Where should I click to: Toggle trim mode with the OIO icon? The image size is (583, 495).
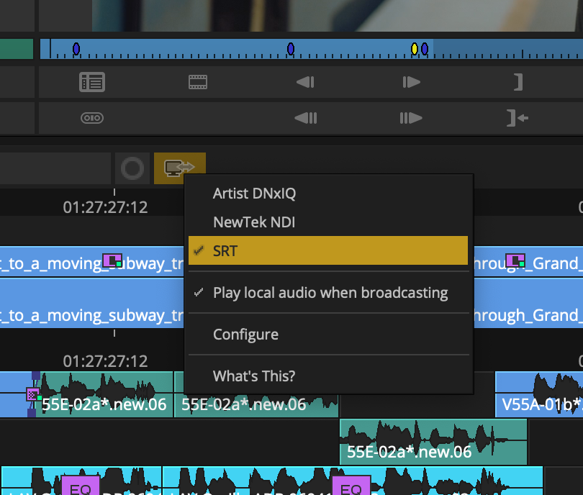pyautogui.click(x=91, y=117)
